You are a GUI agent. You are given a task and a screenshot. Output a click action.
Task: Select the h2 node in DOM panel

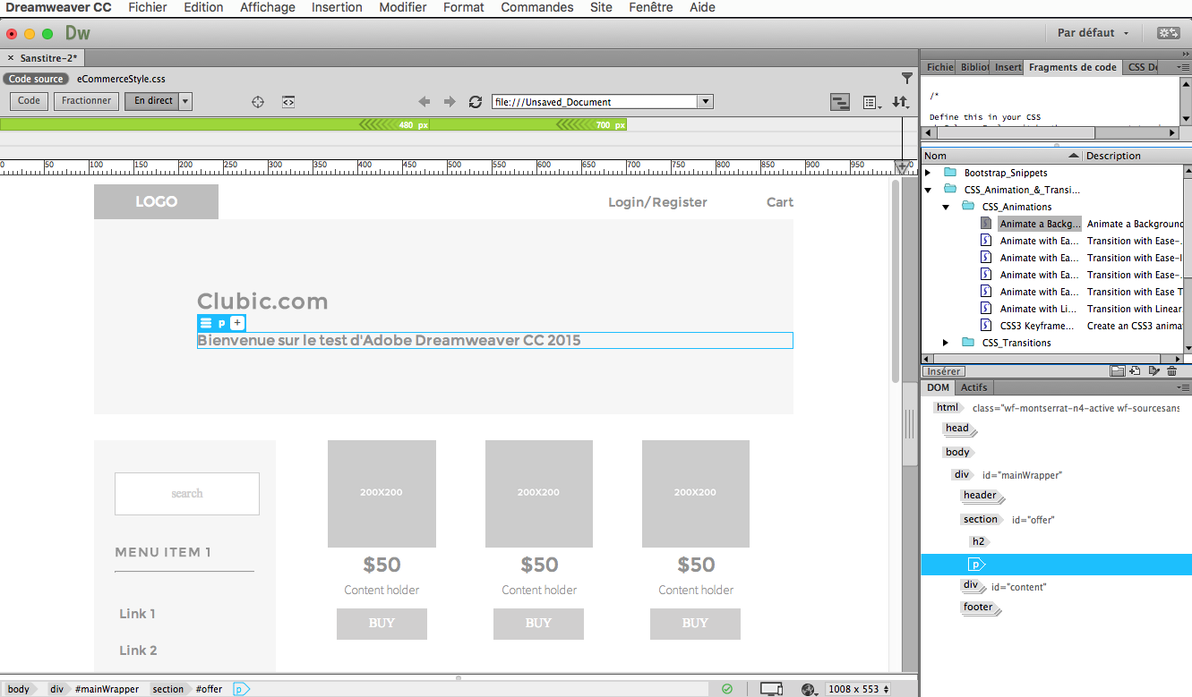tap(979, 541)
